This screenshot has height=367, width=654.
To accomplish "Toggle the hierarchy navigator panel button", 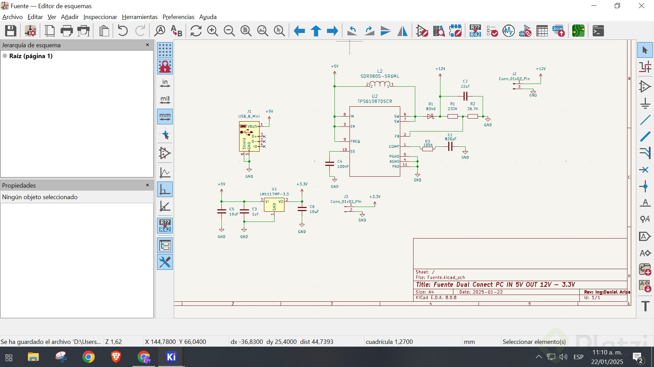I will click(165, 245).
